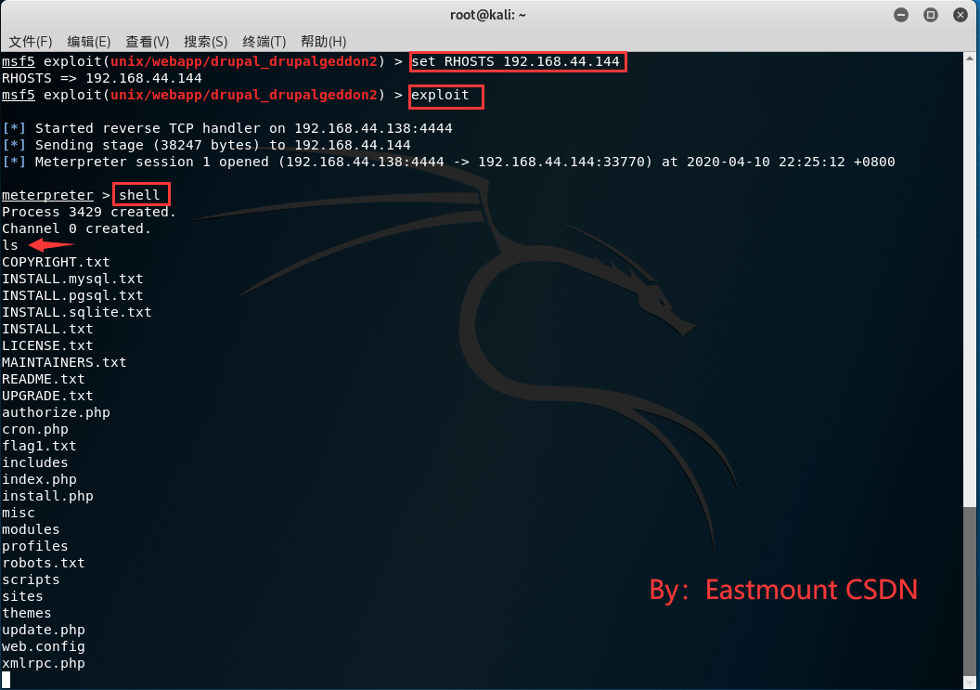Click the 'Channel 0 created.' line
The height and width of the screenshot is (690, 980).
pos(76,229)
